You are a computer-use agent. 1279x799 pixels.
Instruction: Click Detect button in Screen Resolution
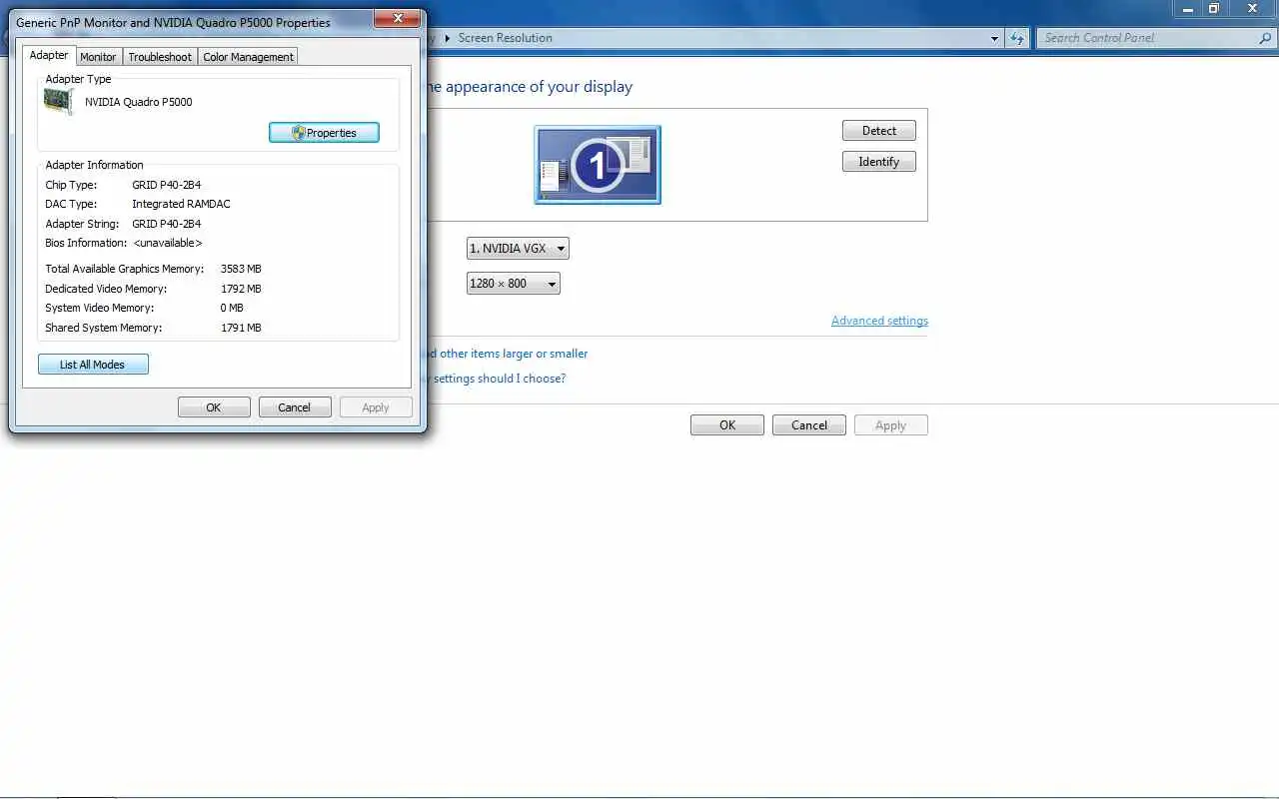pos(879,131)
